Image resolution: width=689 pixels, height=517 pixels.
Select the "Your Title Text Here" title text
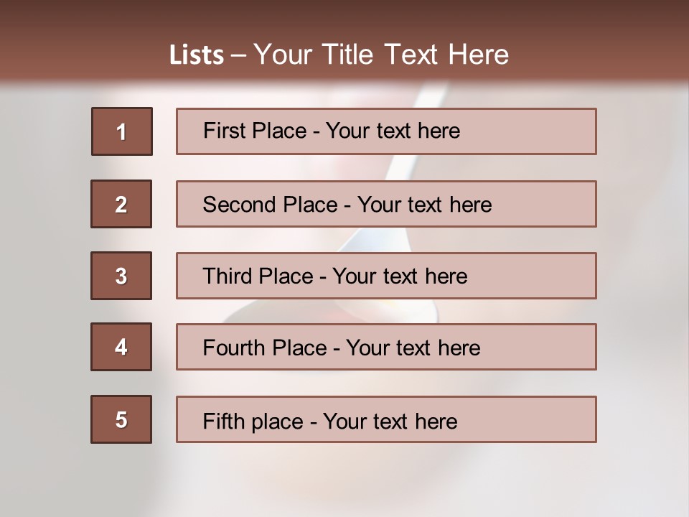[x=381, y=55]
